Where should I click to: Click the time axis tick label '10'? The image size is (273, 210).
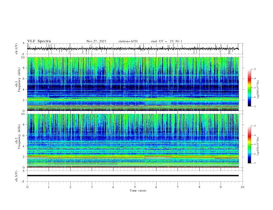coord(242,187)
